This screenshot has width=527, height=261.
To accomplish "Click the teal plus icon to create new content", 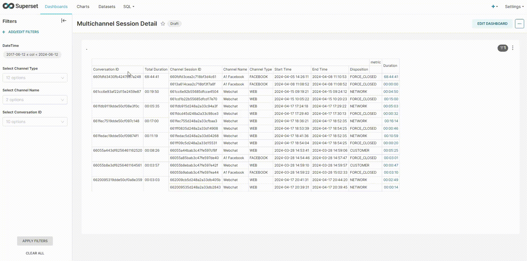I will pyautogui.click(x=493, y=6).
